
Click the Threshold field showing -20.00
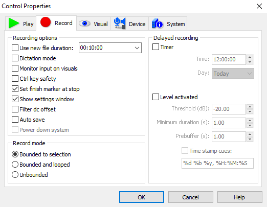pos(229,109)
